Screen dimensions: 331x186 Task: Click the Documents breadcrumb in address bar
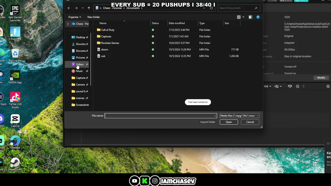pyautogui.click(x=133, y=8)
